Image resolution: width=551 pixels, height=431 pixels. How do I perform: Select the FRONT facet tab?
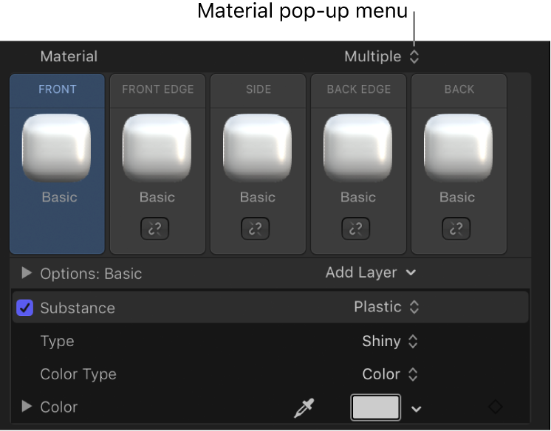tap(58, 89)
